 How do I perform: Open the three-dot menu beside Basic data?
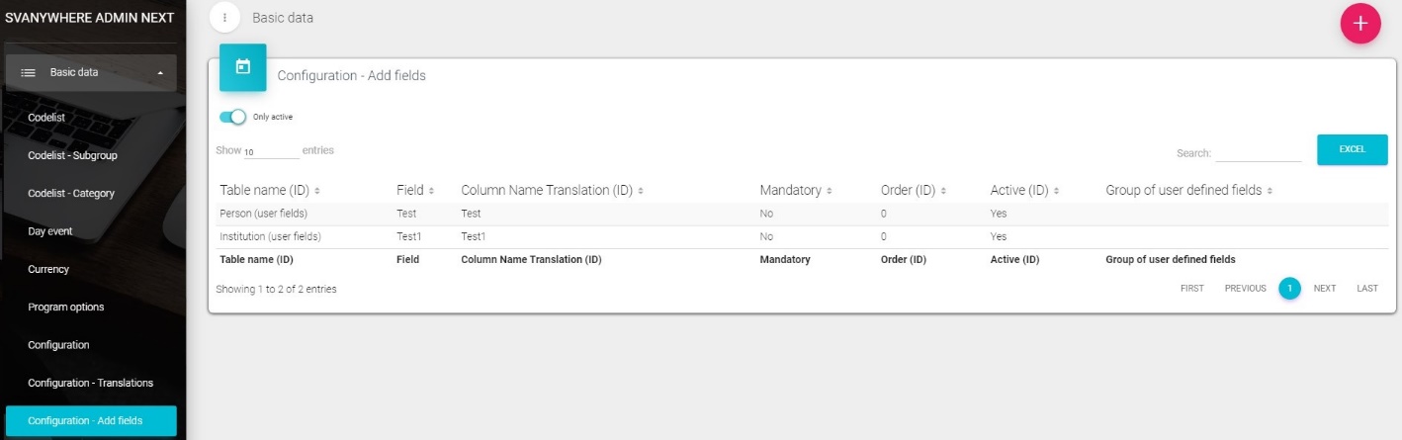click(x=225, y=18)
